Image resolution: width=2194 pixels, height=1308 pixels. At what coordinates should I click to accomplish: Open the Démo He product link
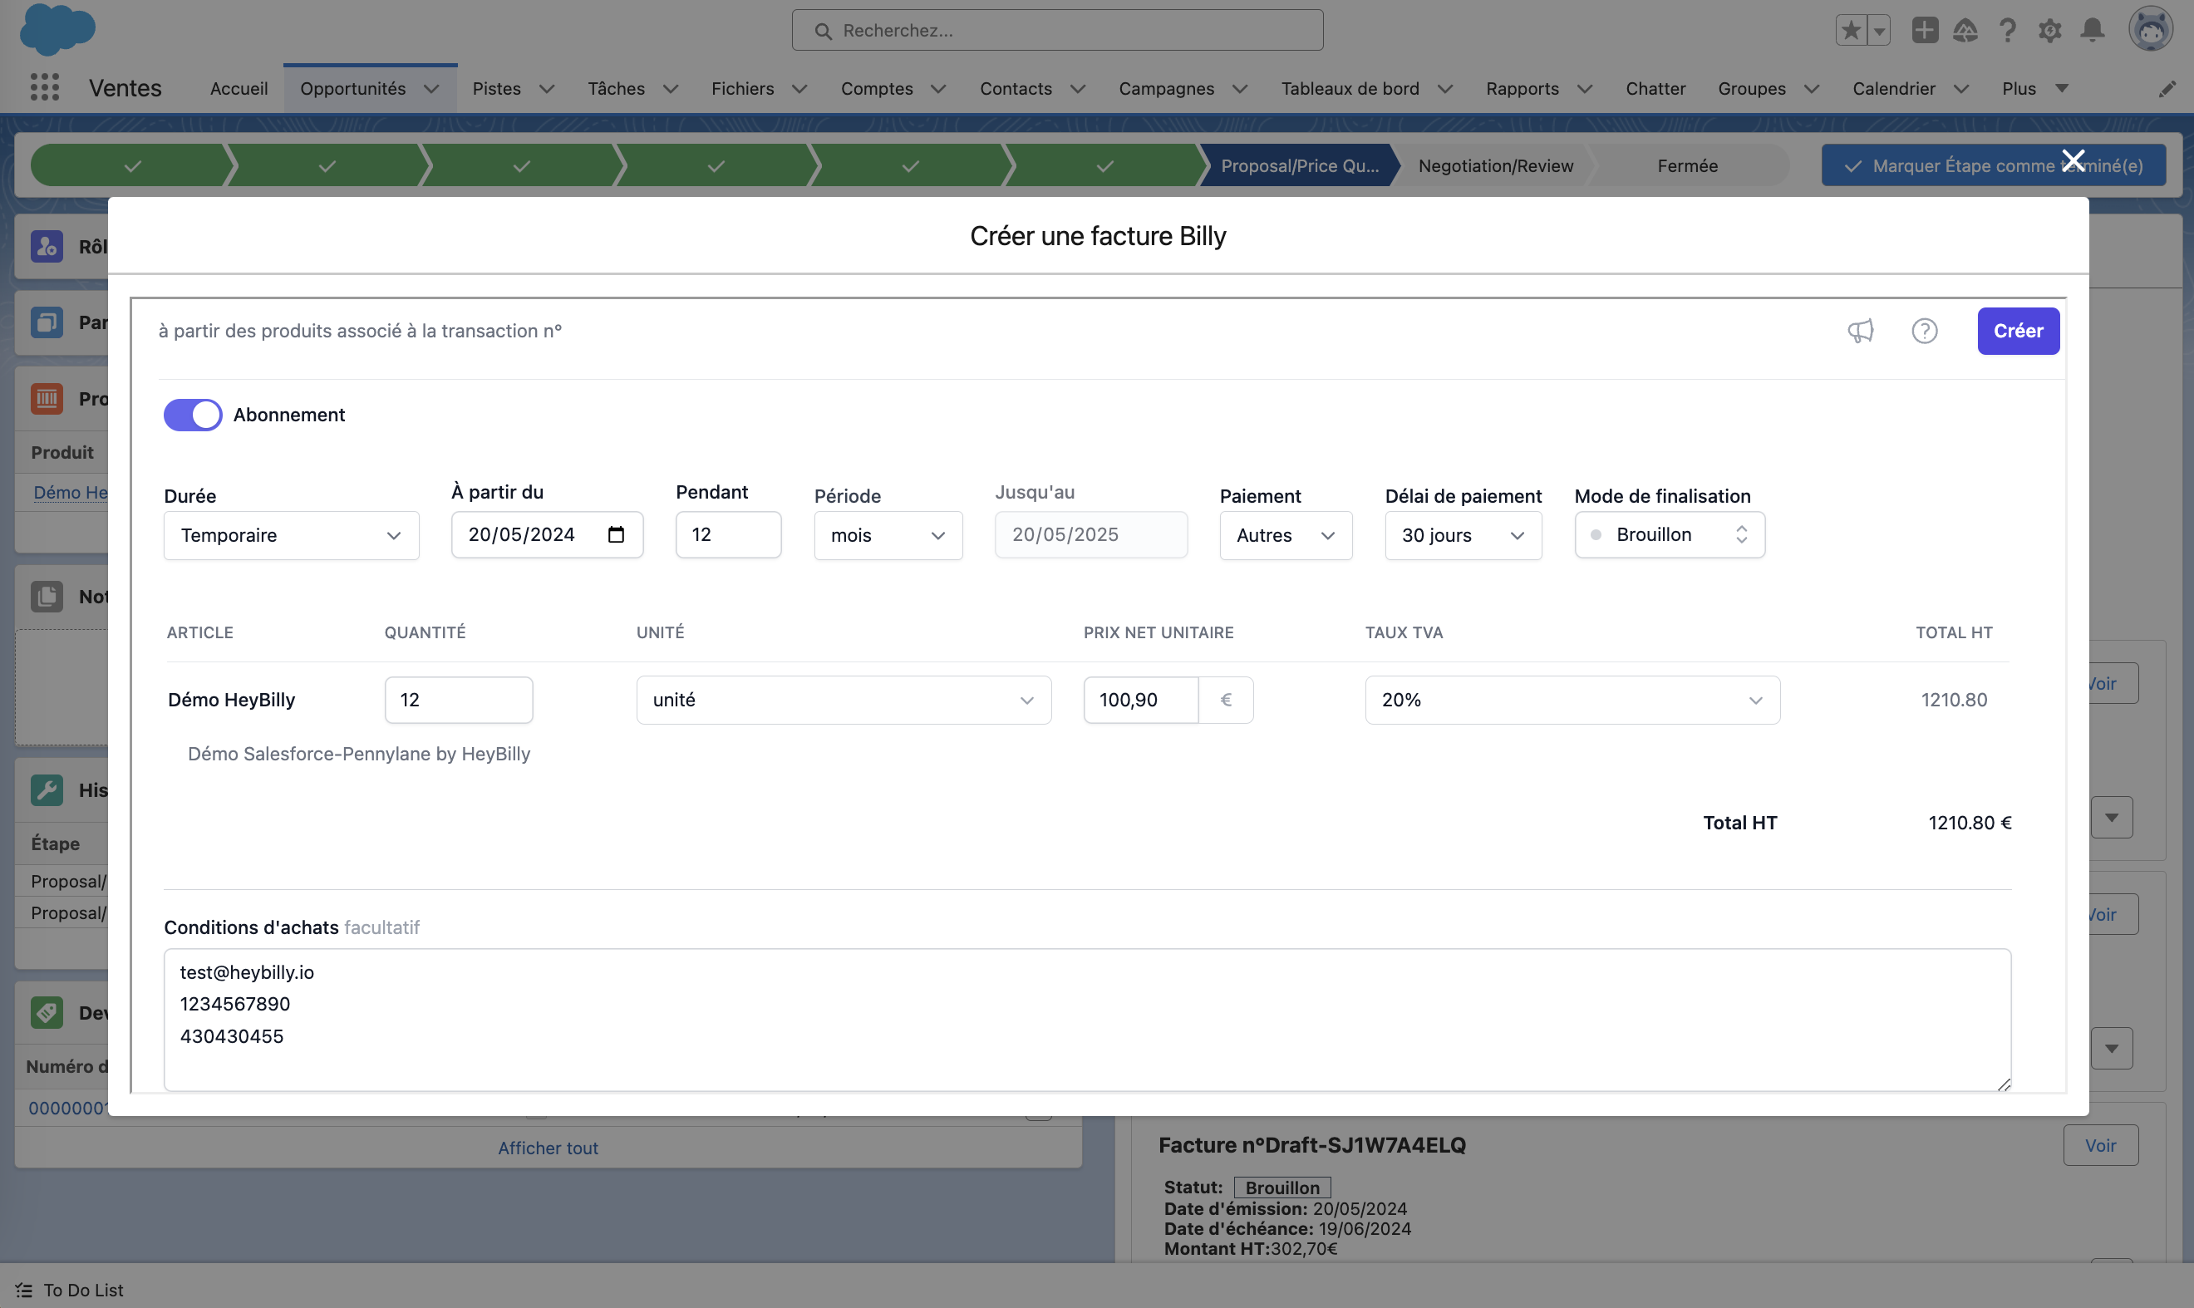(x=71, y=492)
